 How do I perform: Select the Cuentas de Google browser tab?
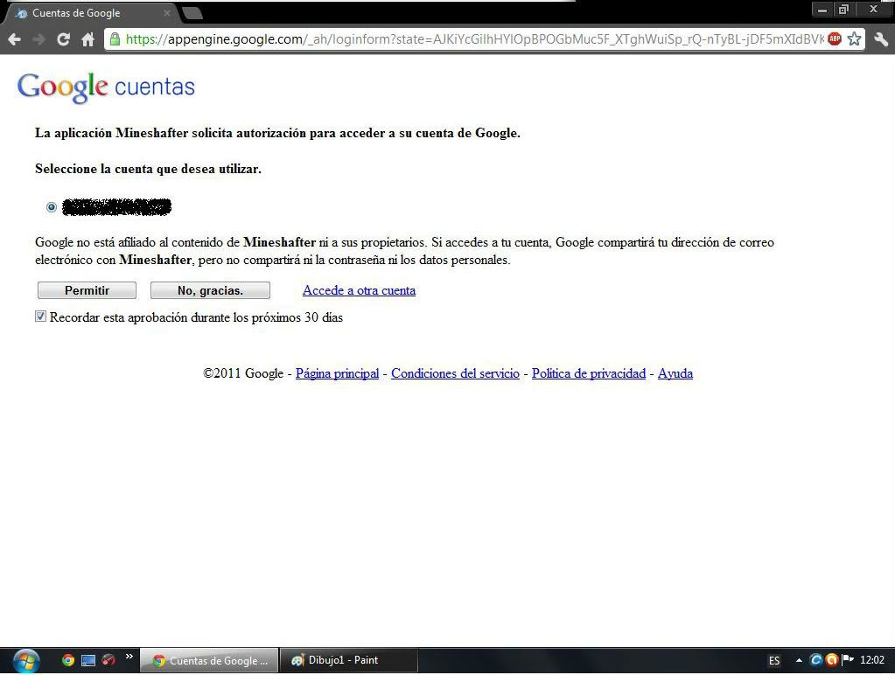tap(91, 13)
